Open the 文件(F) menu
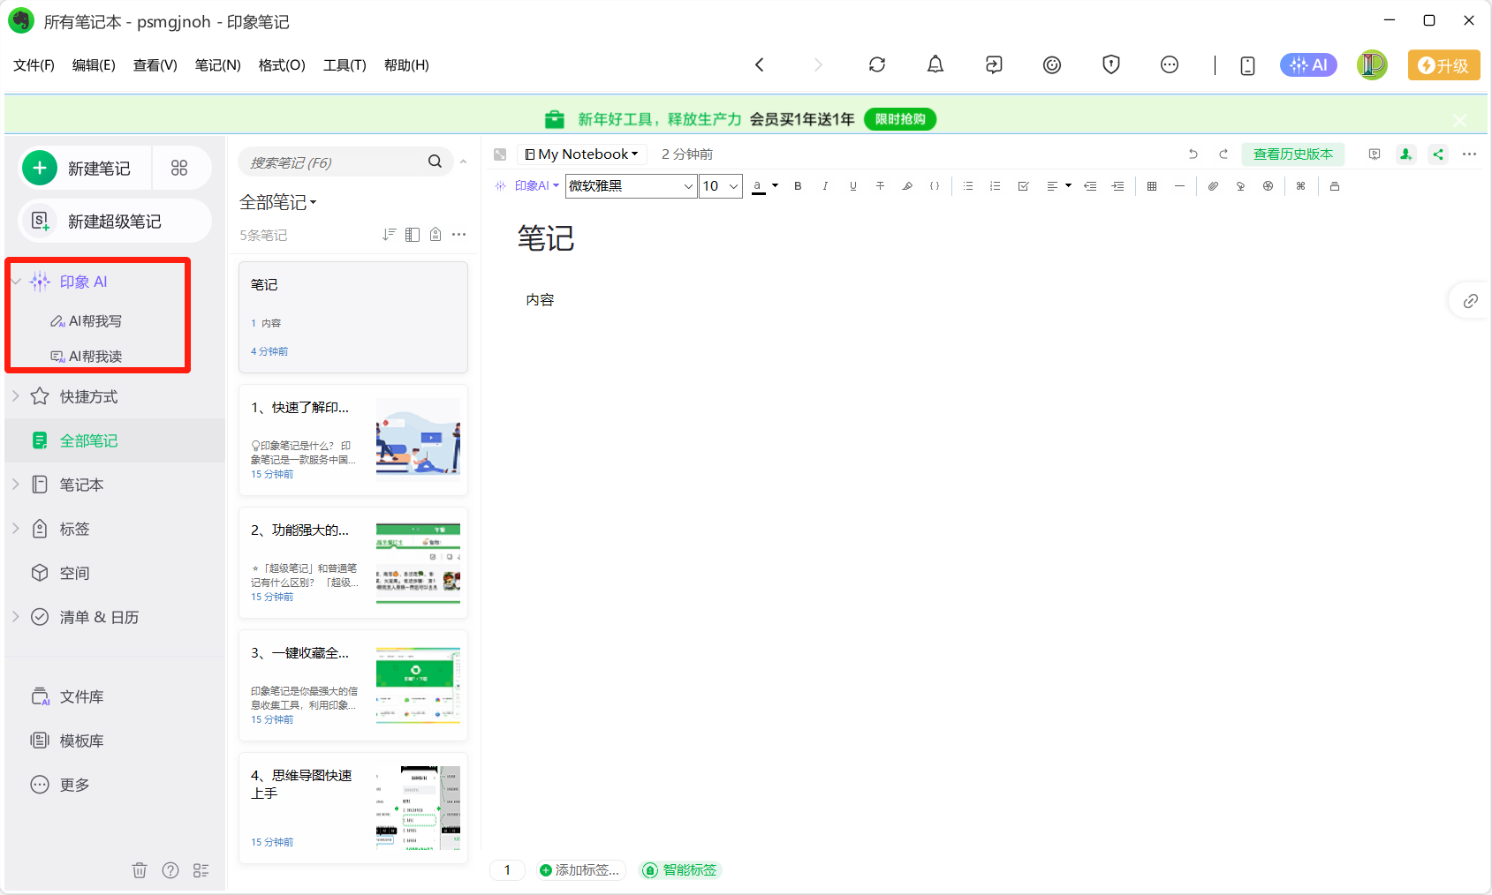Viewport: 1492px width, 895px height. click(34, 65)
